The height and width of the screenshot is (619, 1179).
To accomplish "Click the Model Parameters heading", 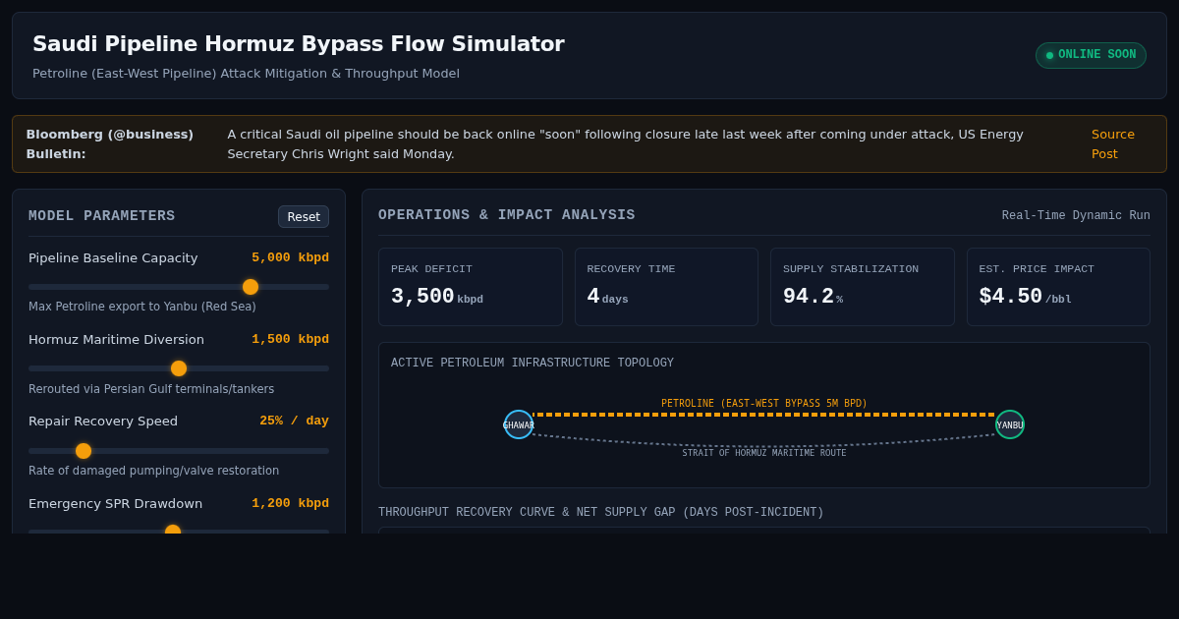I will point(102,216).
